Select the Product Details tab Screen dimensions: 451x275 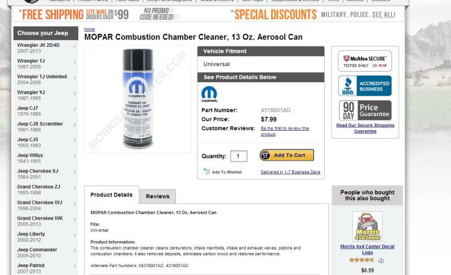point(111,195)
